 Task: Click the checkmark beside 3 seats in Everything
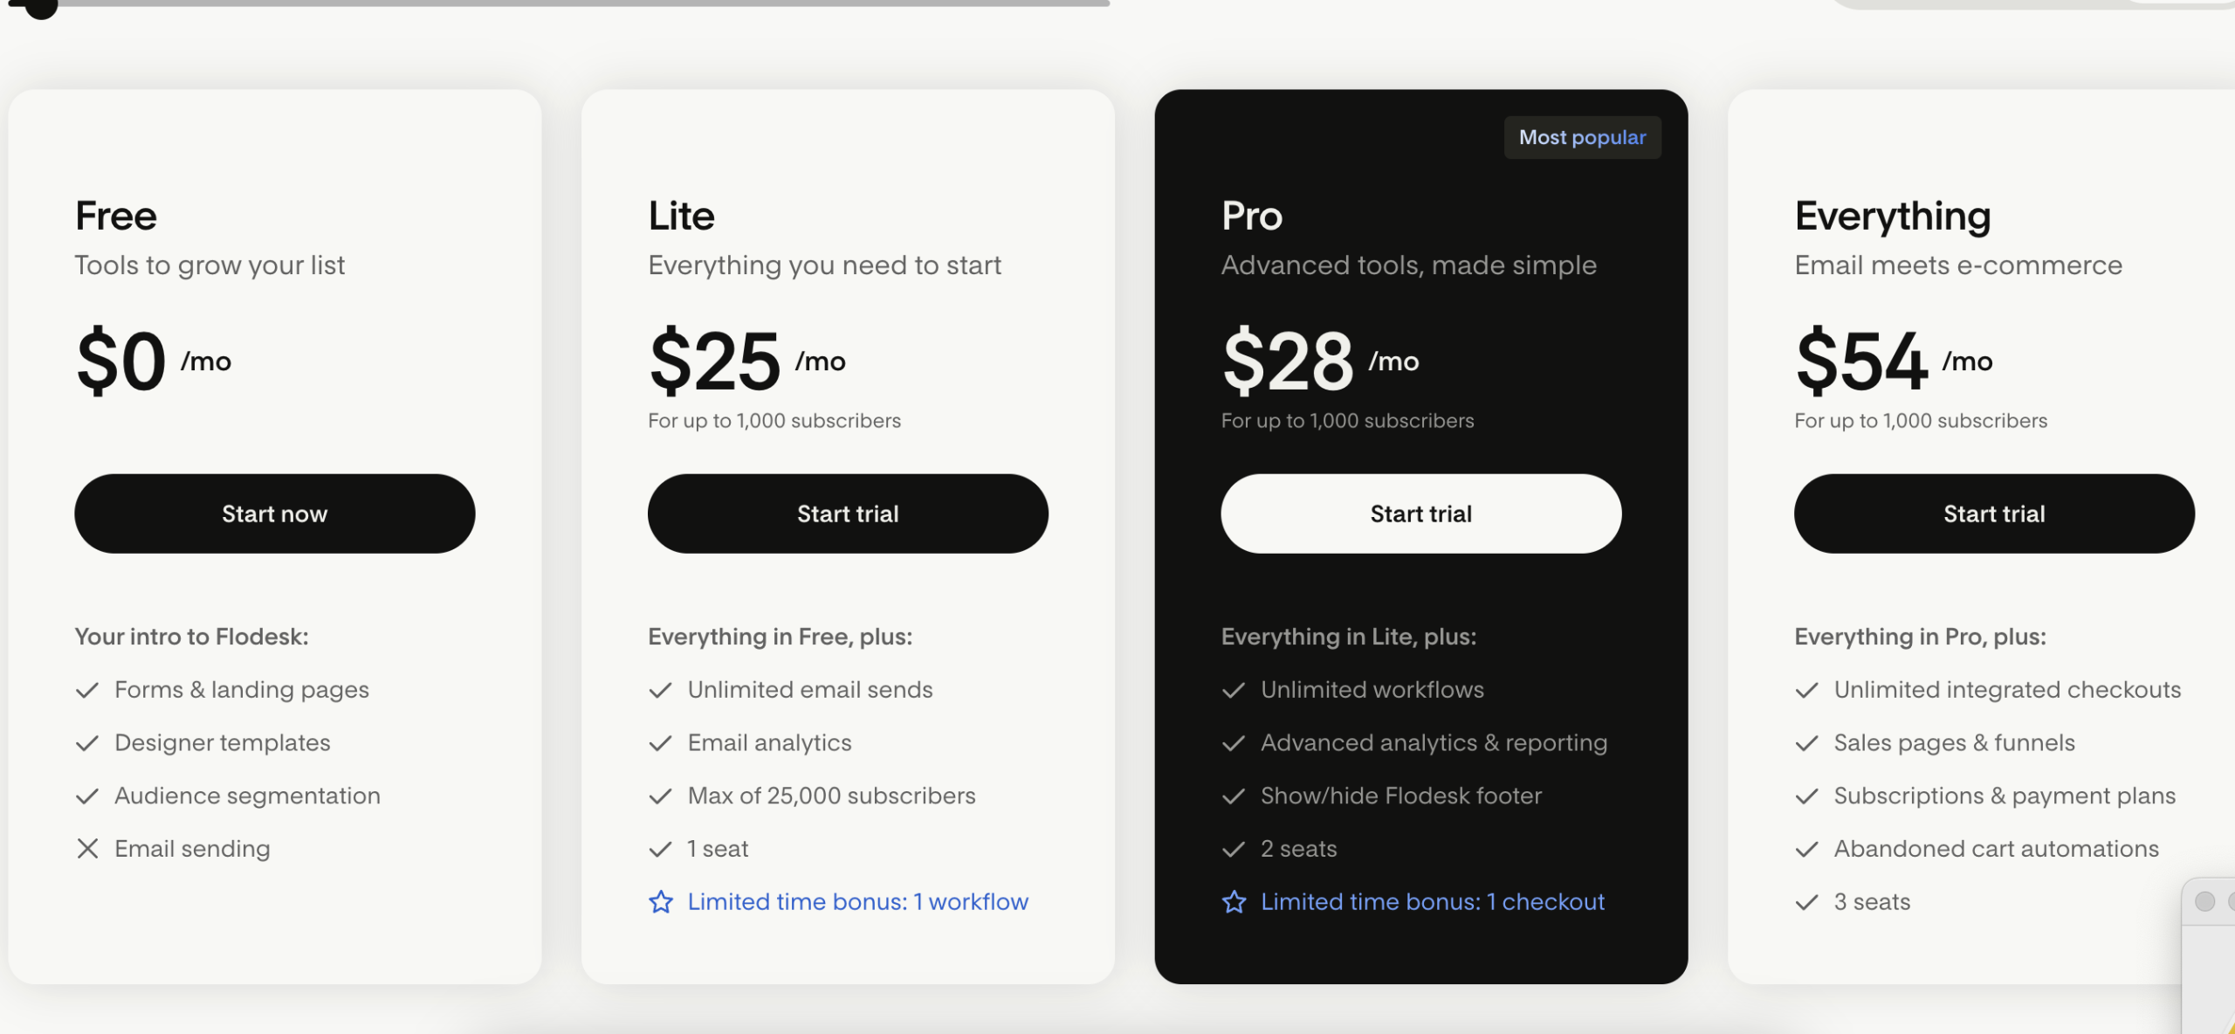point(1807,901)
